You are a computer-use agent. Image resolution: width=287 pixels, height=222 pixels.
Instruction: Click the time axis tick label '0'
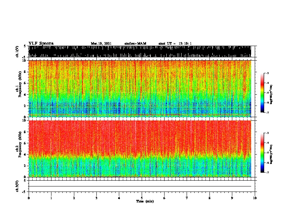tap(29, 198)
